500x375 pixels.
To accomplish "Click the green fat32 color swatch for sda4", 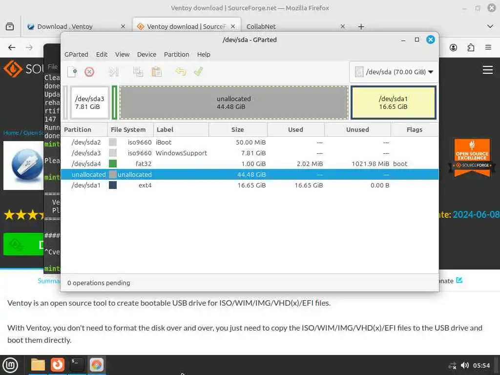I will click(113, 164).
